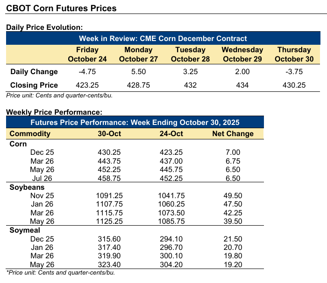Select Tuesday's closing price of 432
This screenshot has height=283, width=327.
tap(191, 85)
